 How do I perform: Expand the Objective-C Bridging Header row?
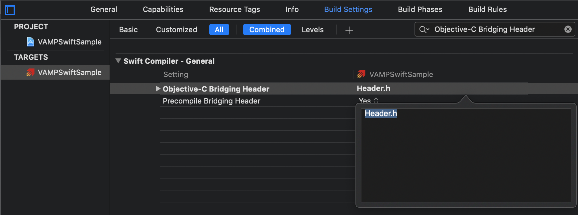(157, 88)
